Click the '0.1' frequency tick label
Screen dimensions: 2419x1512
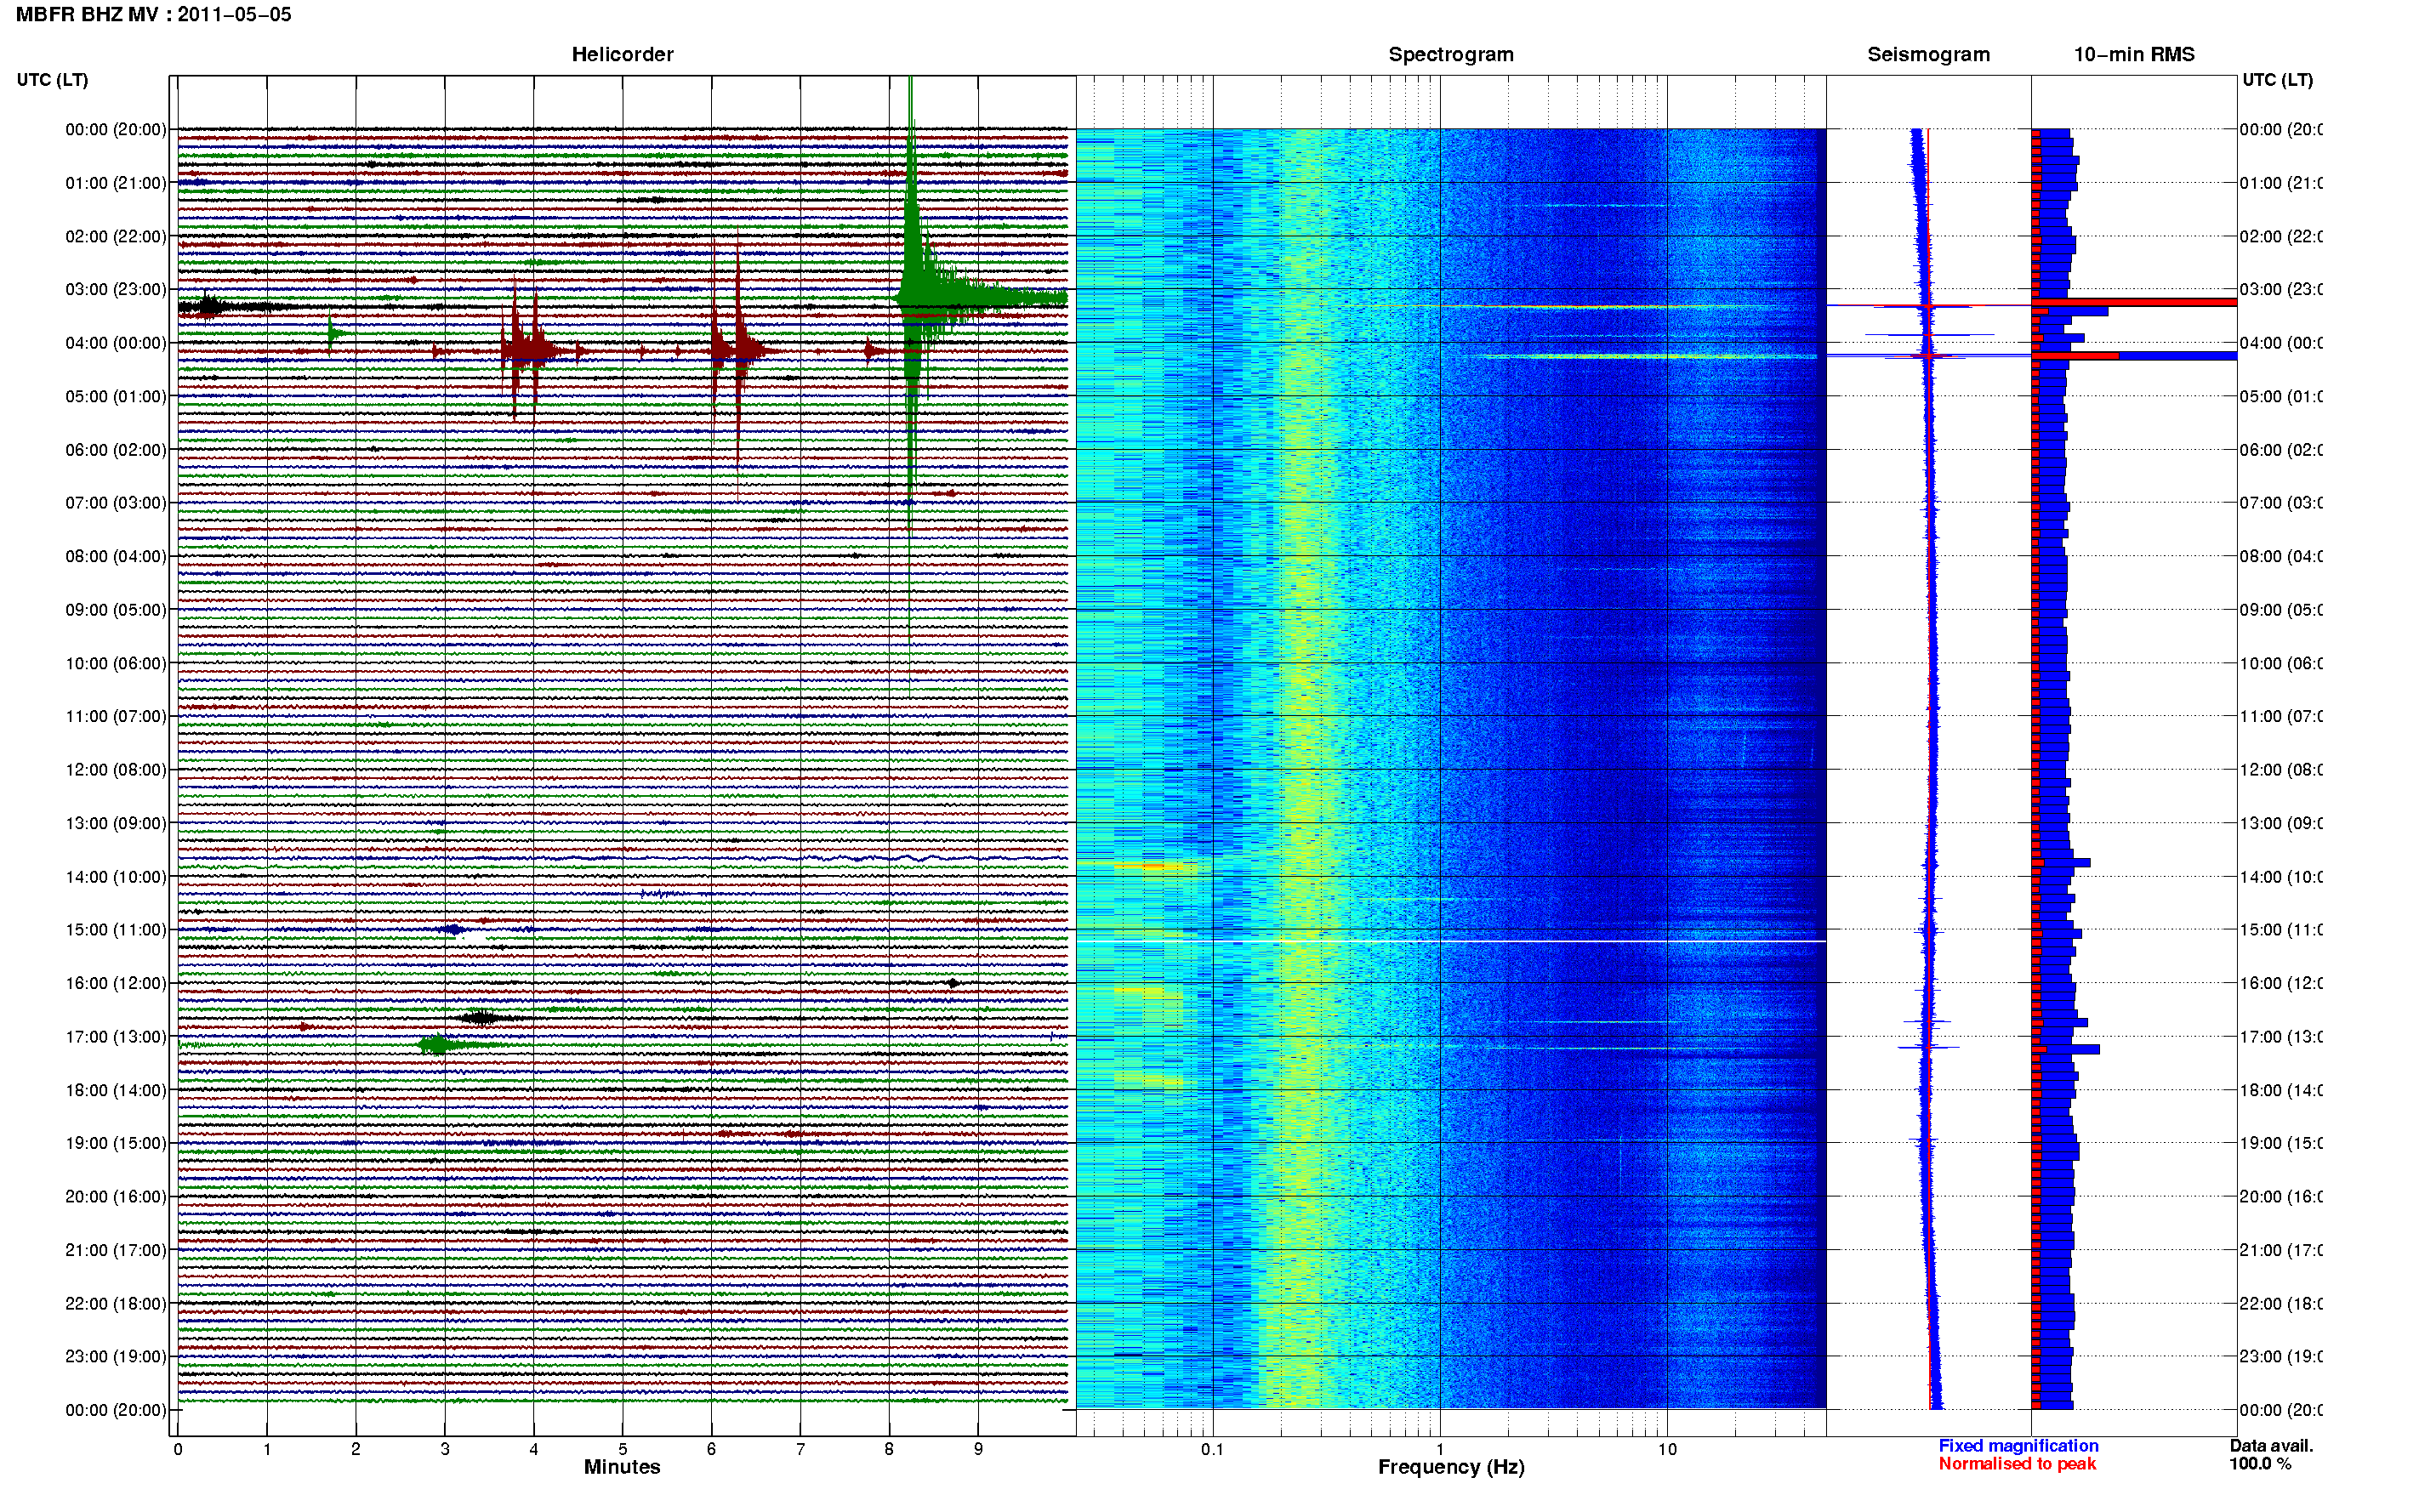(1212, 1448)
